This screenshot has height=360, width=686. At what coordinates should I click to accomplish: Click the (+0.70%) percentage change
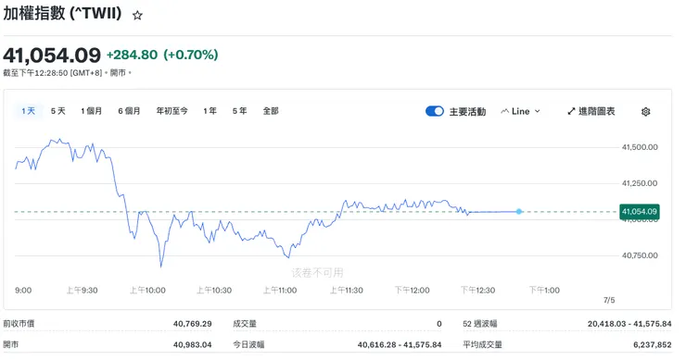pyautogui.click(x=191, y=55)
